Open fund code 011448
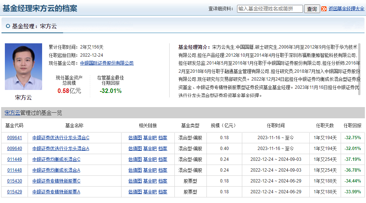Screen dimensions: 366x203 [x=15, y=170]
